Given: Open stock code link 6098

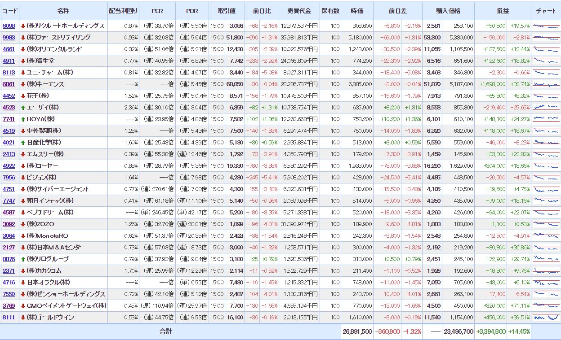Looking at the screenshot, I should (x=9, y=26).
